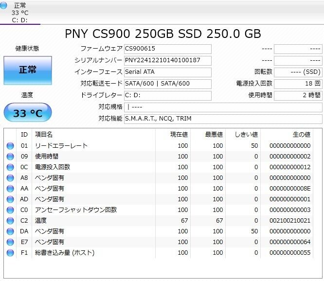Click the usage hours field 2 時間
Image resolution: width=324 pixels, height=281 pixels.
point(298,96)
